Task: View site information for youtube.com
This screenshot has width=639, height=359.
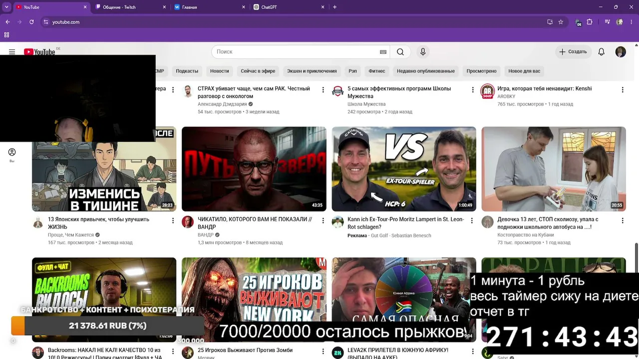Action: 46,22
